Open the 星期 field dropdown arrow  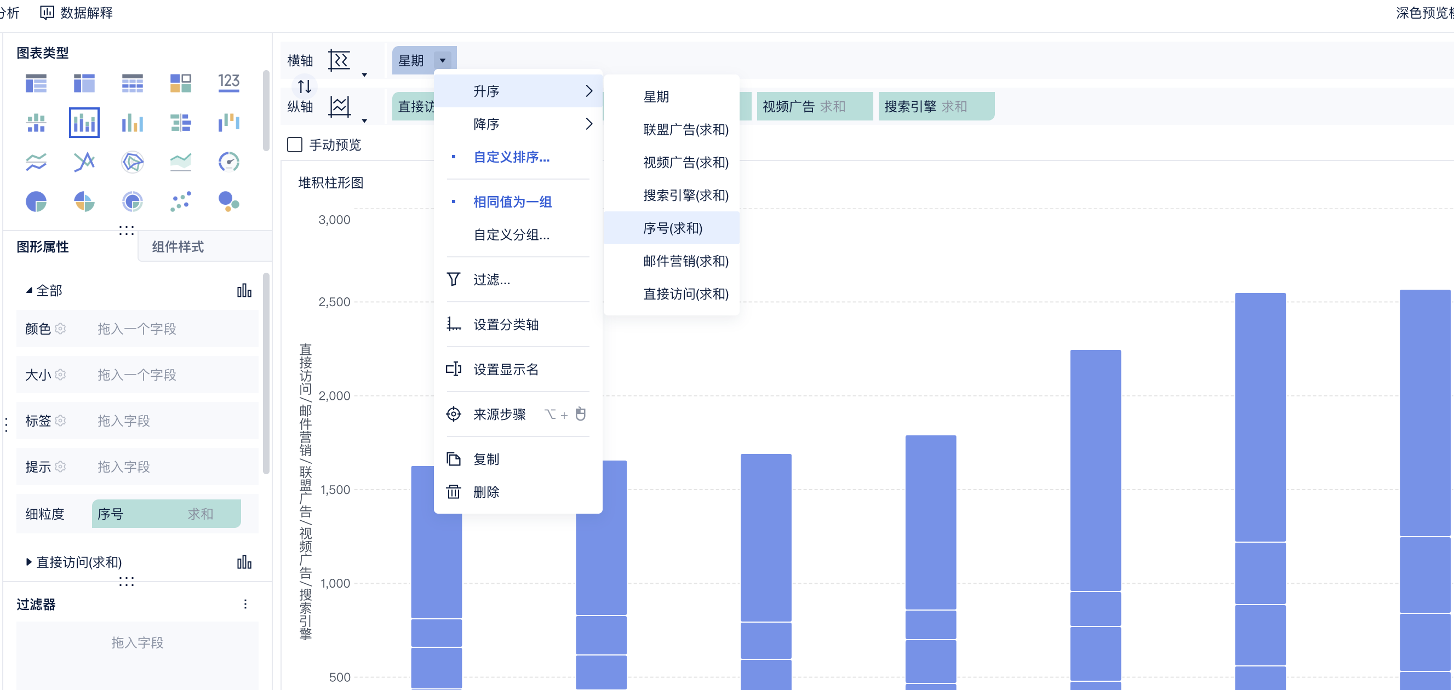tap(443, 60)
